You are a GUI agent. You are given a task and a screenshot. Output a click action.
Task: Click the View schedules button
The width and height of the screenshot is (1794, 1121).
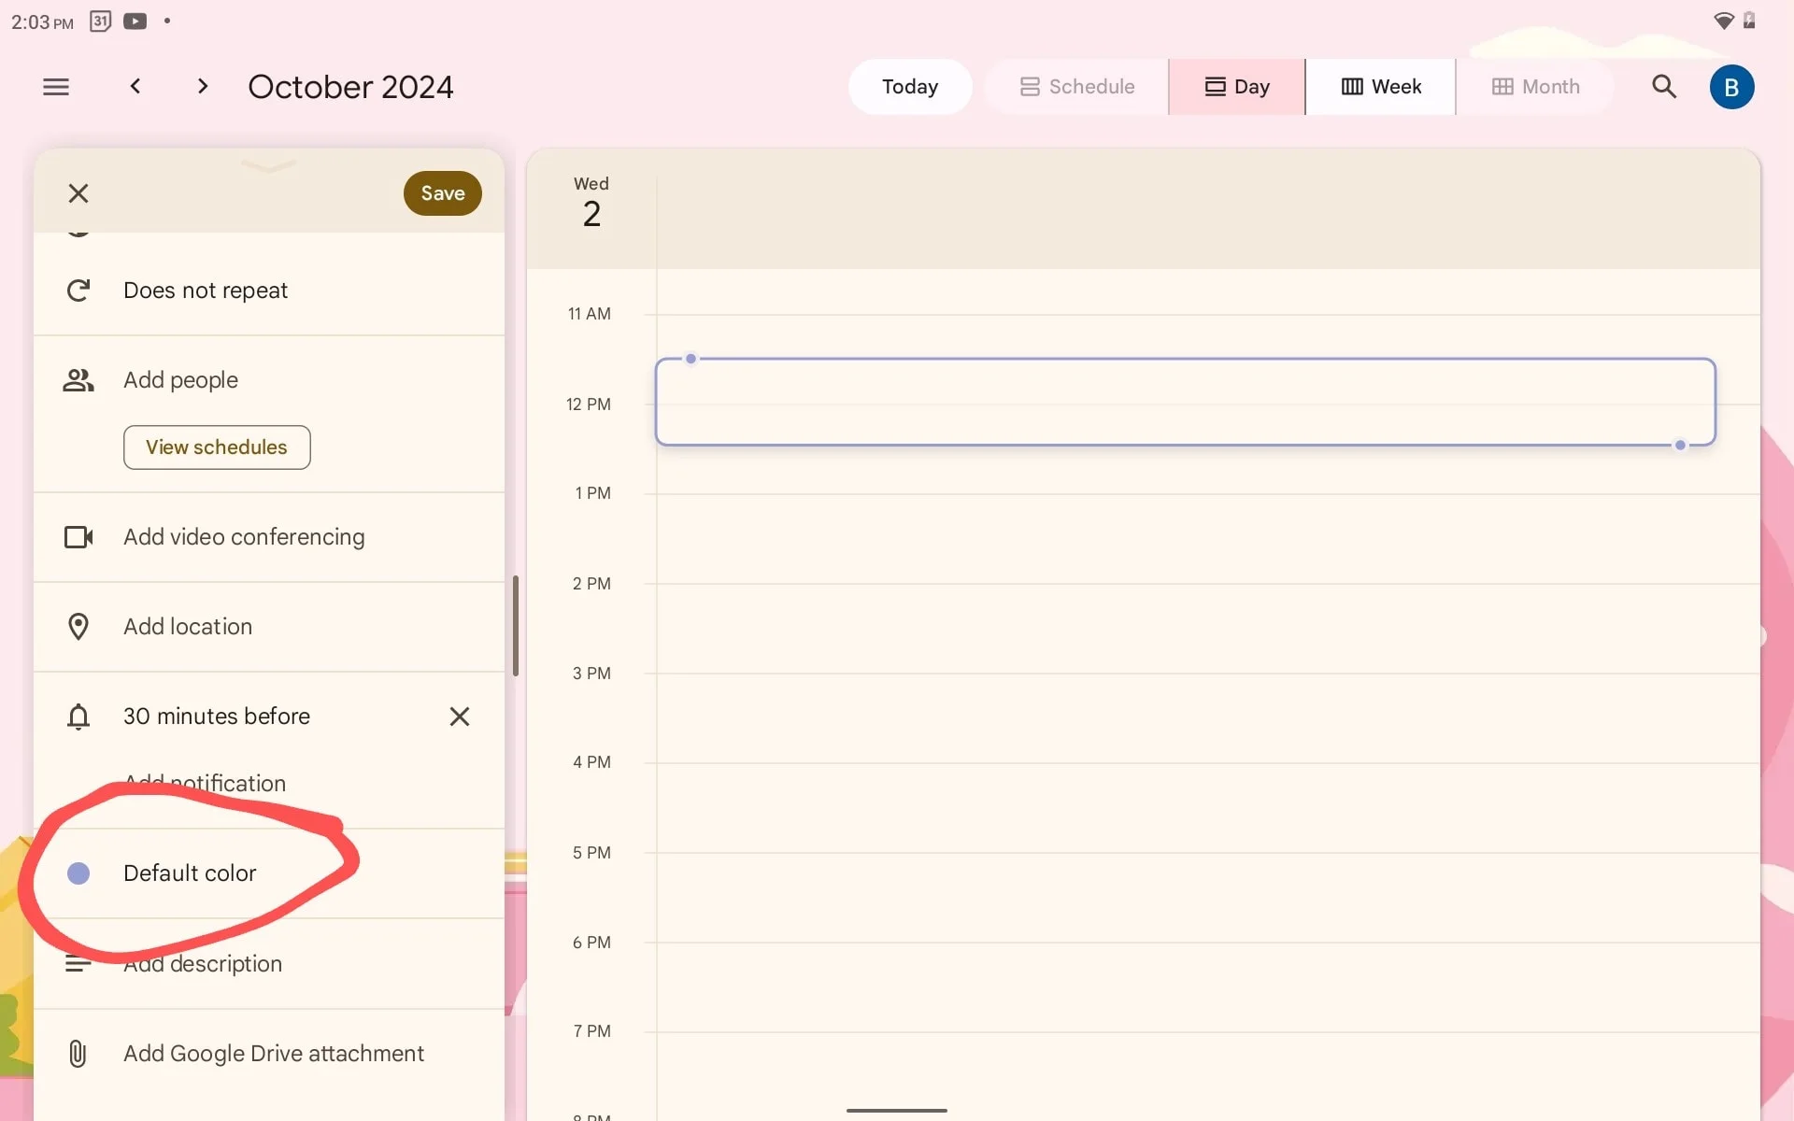[216, 447]
